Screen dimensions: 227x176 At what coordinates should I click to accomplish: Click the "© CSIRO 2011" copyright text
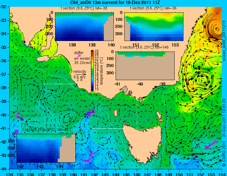(224, 154)
